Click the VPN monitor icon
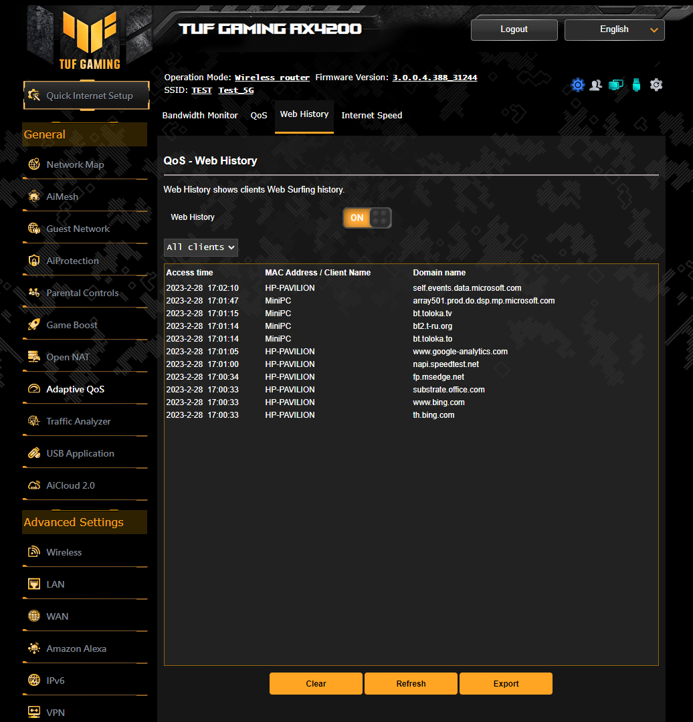 34,713
